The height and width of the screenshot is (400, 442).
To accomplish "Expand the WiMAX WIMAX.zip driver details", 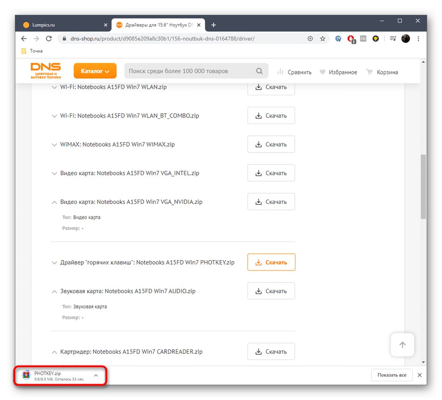I will [54, 144].
